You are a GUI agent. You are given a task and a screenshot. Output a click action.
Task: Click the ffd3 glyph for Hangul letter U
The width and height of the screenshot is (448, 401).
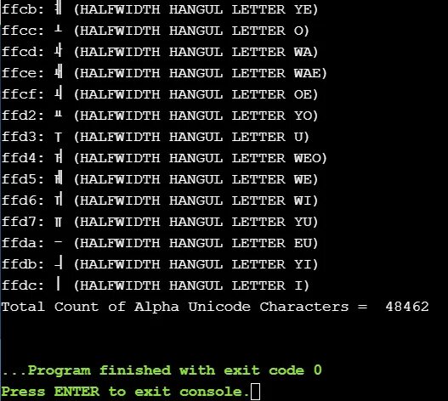58,137
